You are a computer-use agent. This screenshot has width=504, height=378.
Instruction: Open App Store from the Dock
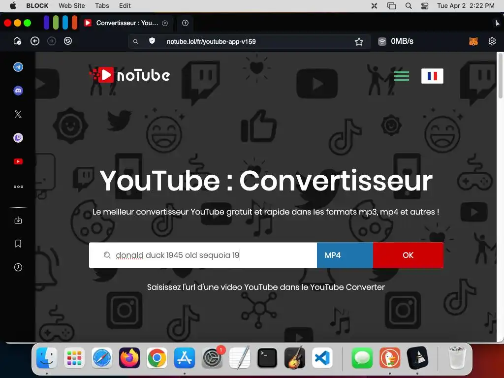[185, 358]
